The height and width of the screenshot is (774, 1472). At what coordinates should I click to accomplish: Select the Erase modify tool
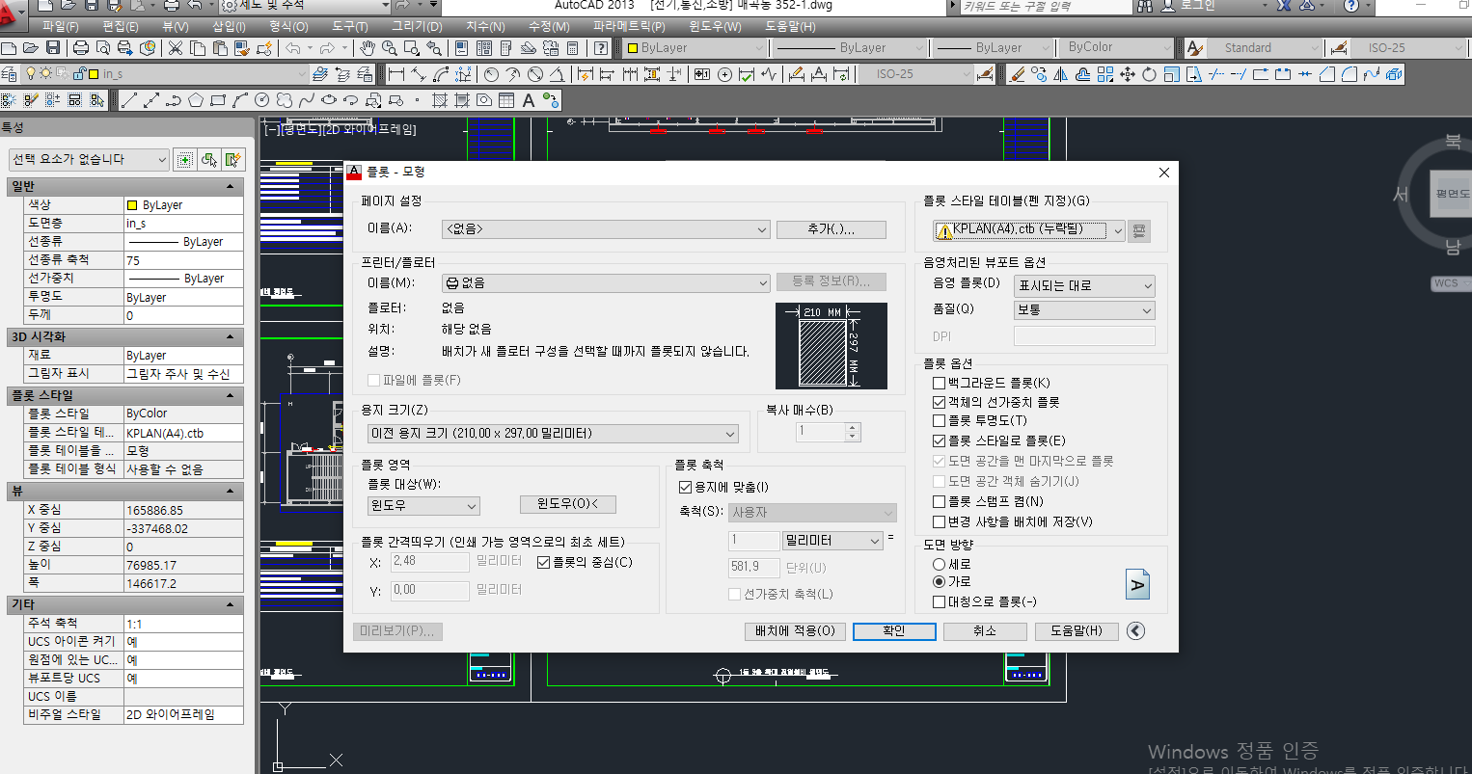coord(1016,74)
